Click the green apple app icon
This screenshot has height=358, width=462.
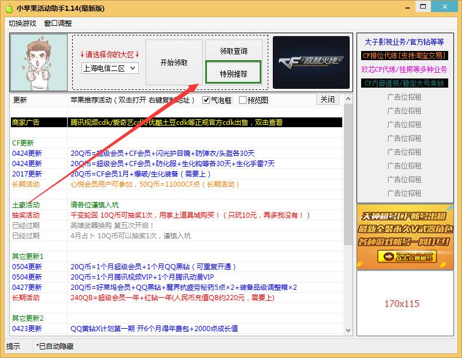click(x=9, y=8)
